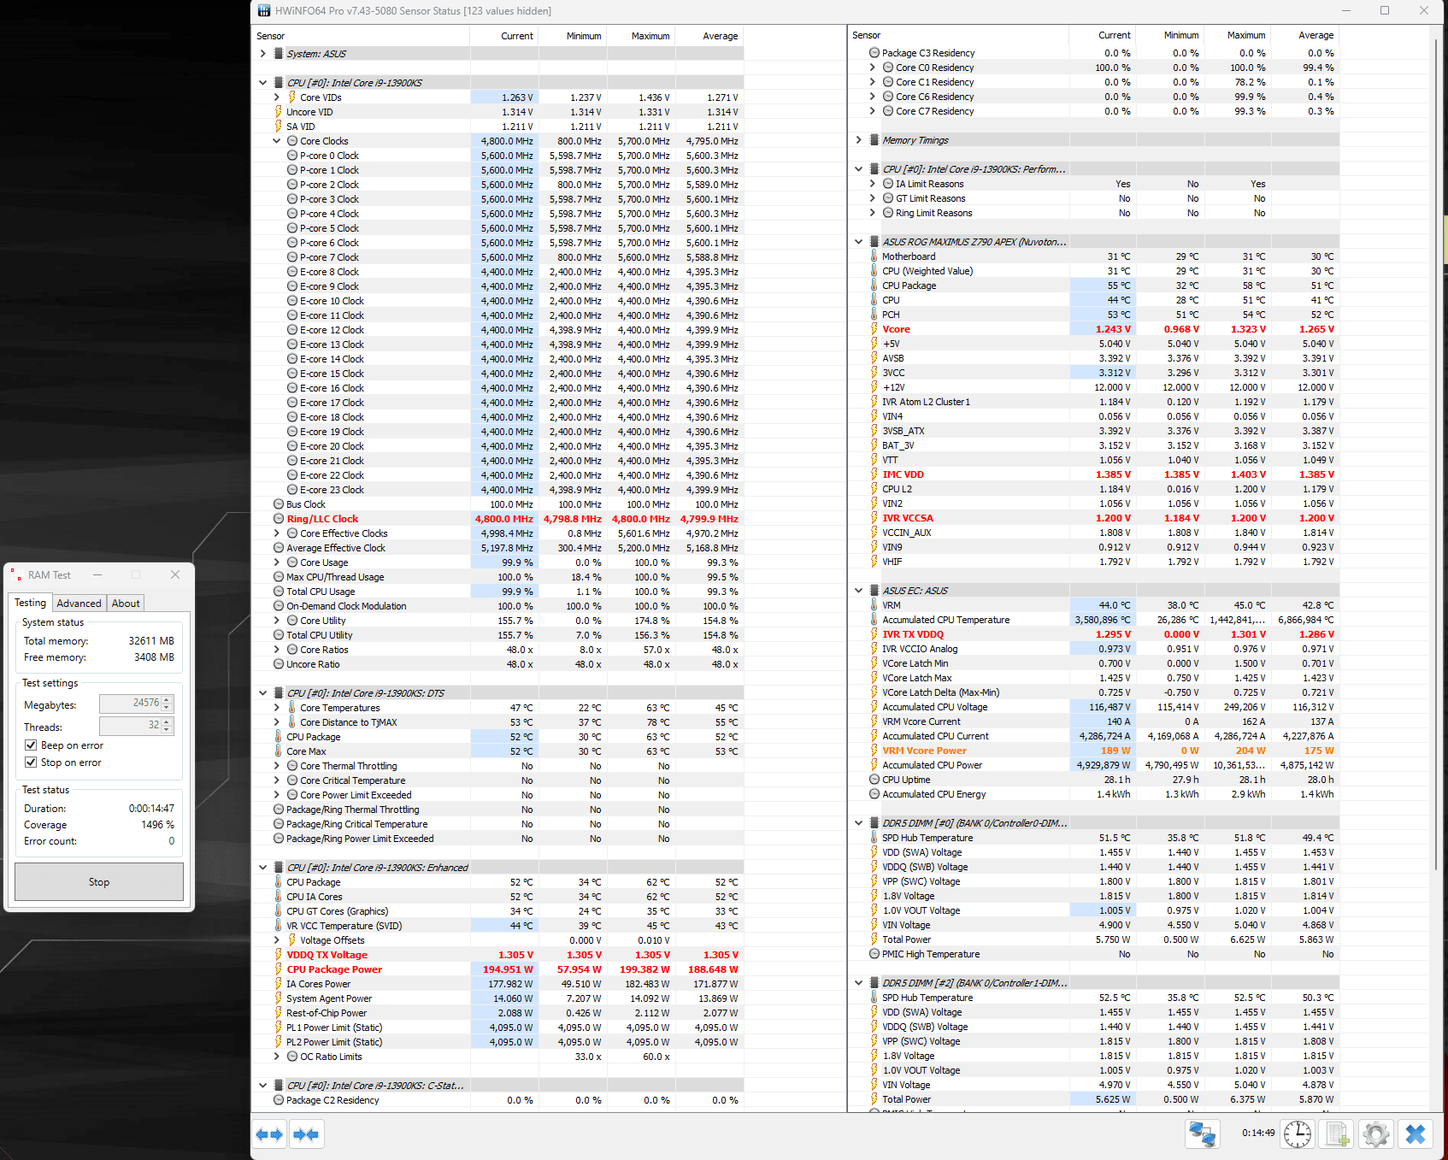Viewport: 1448px width, 1160px height.
Task: Switch to the Advanced tab in RAM Test
Action: click(79, 604)
